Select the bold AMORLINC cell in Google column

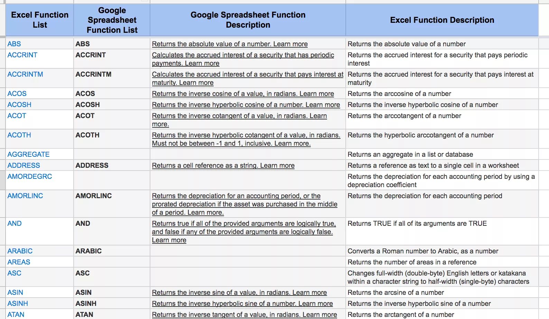pos(112,204)
